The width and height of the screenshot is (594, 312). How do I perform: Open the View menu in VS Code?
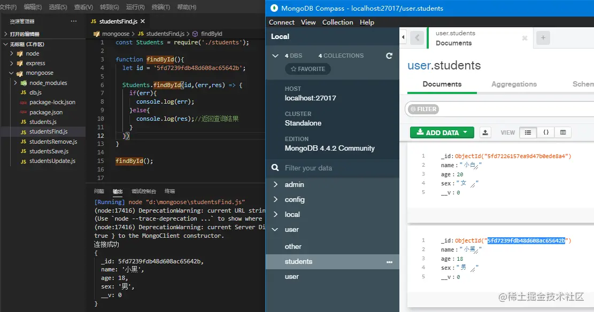pyautogui.click(x=84, y=7)
